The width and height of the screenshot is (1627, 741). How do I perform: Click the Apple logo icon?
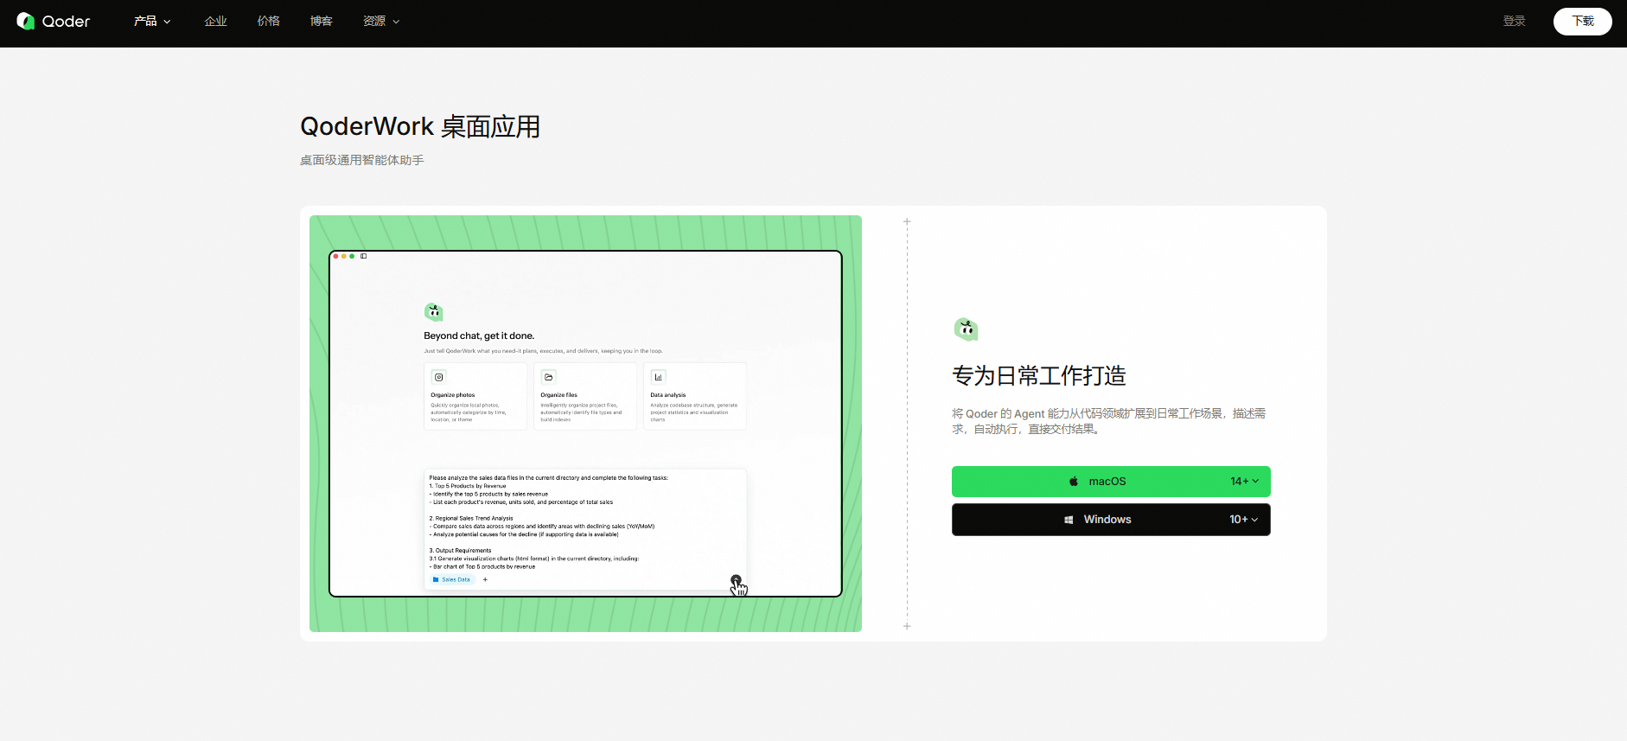click(1074, 482)
